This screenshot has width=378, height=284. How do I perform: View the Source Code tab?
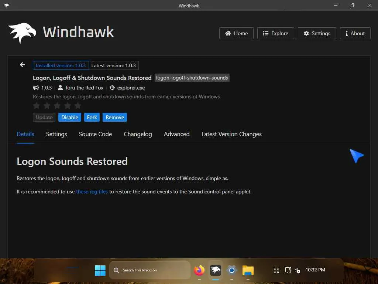(95, 134)
